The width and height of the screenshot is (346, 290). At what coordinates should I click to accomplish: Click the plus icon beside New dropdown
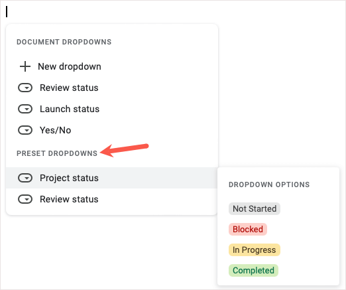pyautogui.click(x=25, y=66)
